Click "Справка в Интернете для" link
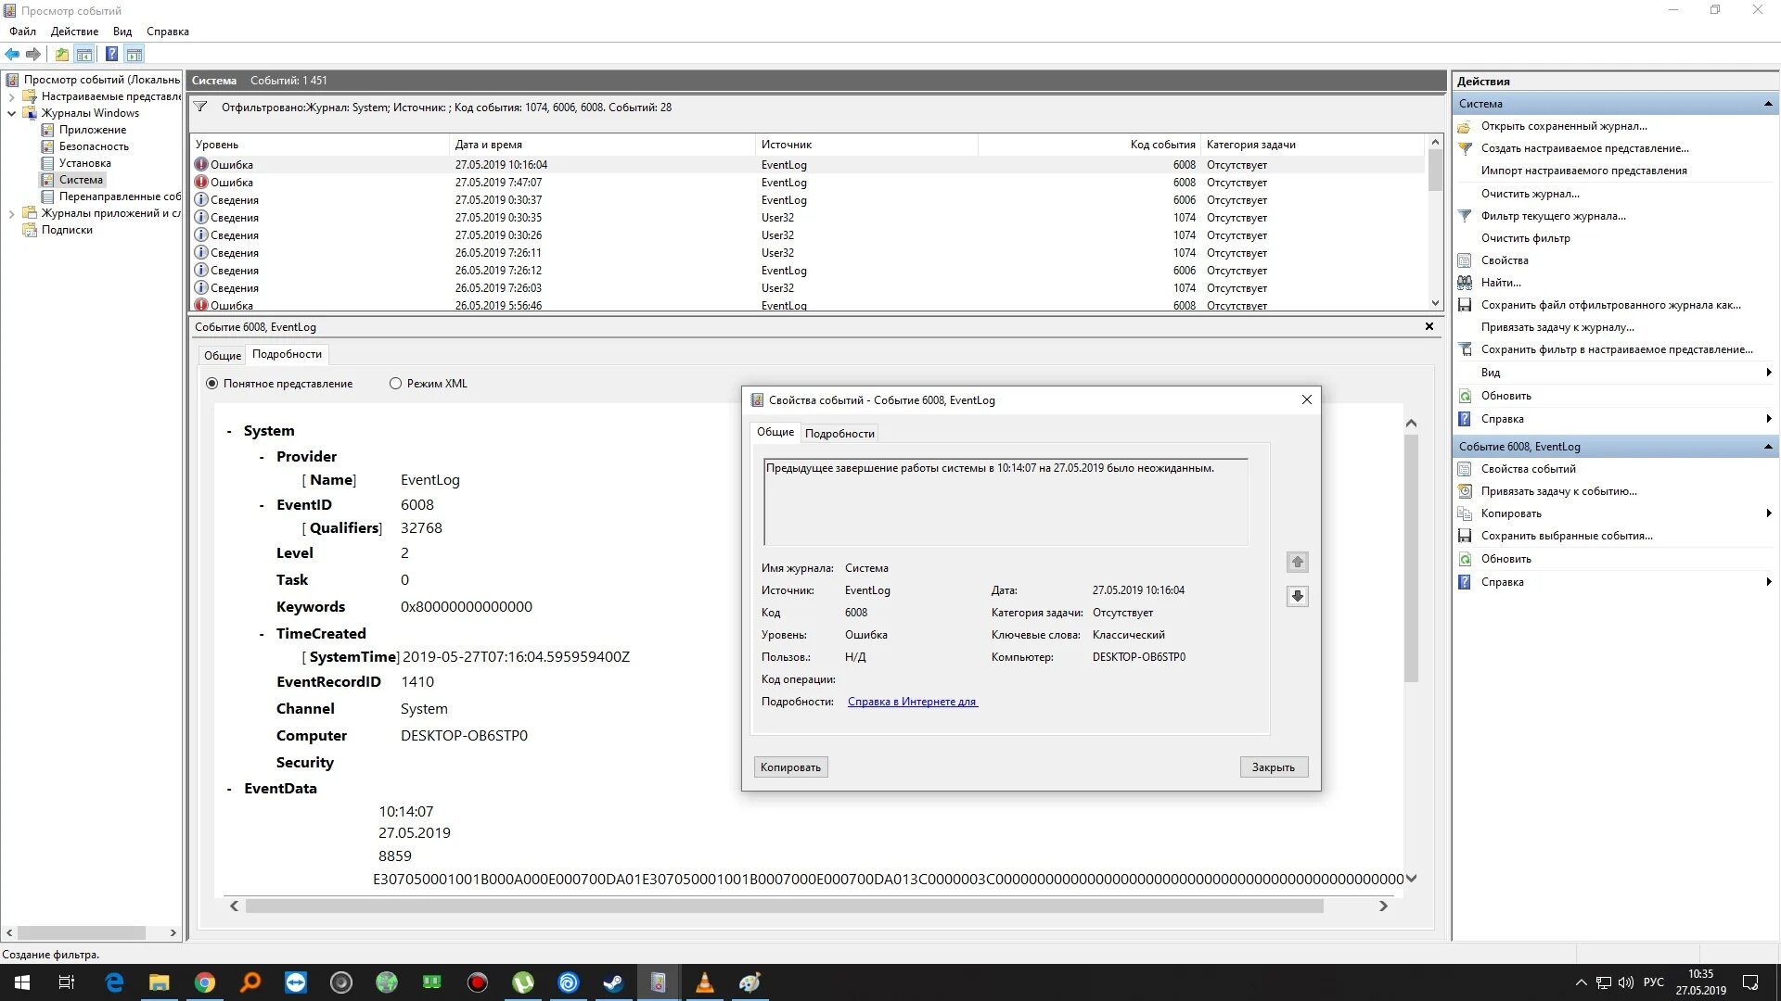Image resolution: width=1781 pixels, height=1001 pixels. pos(912,702)
